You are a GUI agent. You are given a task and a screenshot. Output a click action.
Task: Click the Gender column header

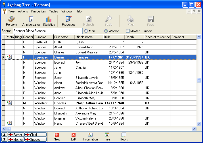[x=28, y=37]
